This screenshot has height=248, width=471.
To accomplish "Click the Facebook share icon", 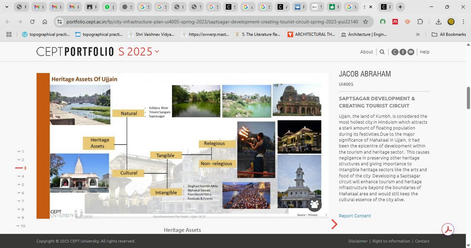I will click(403, 52).
